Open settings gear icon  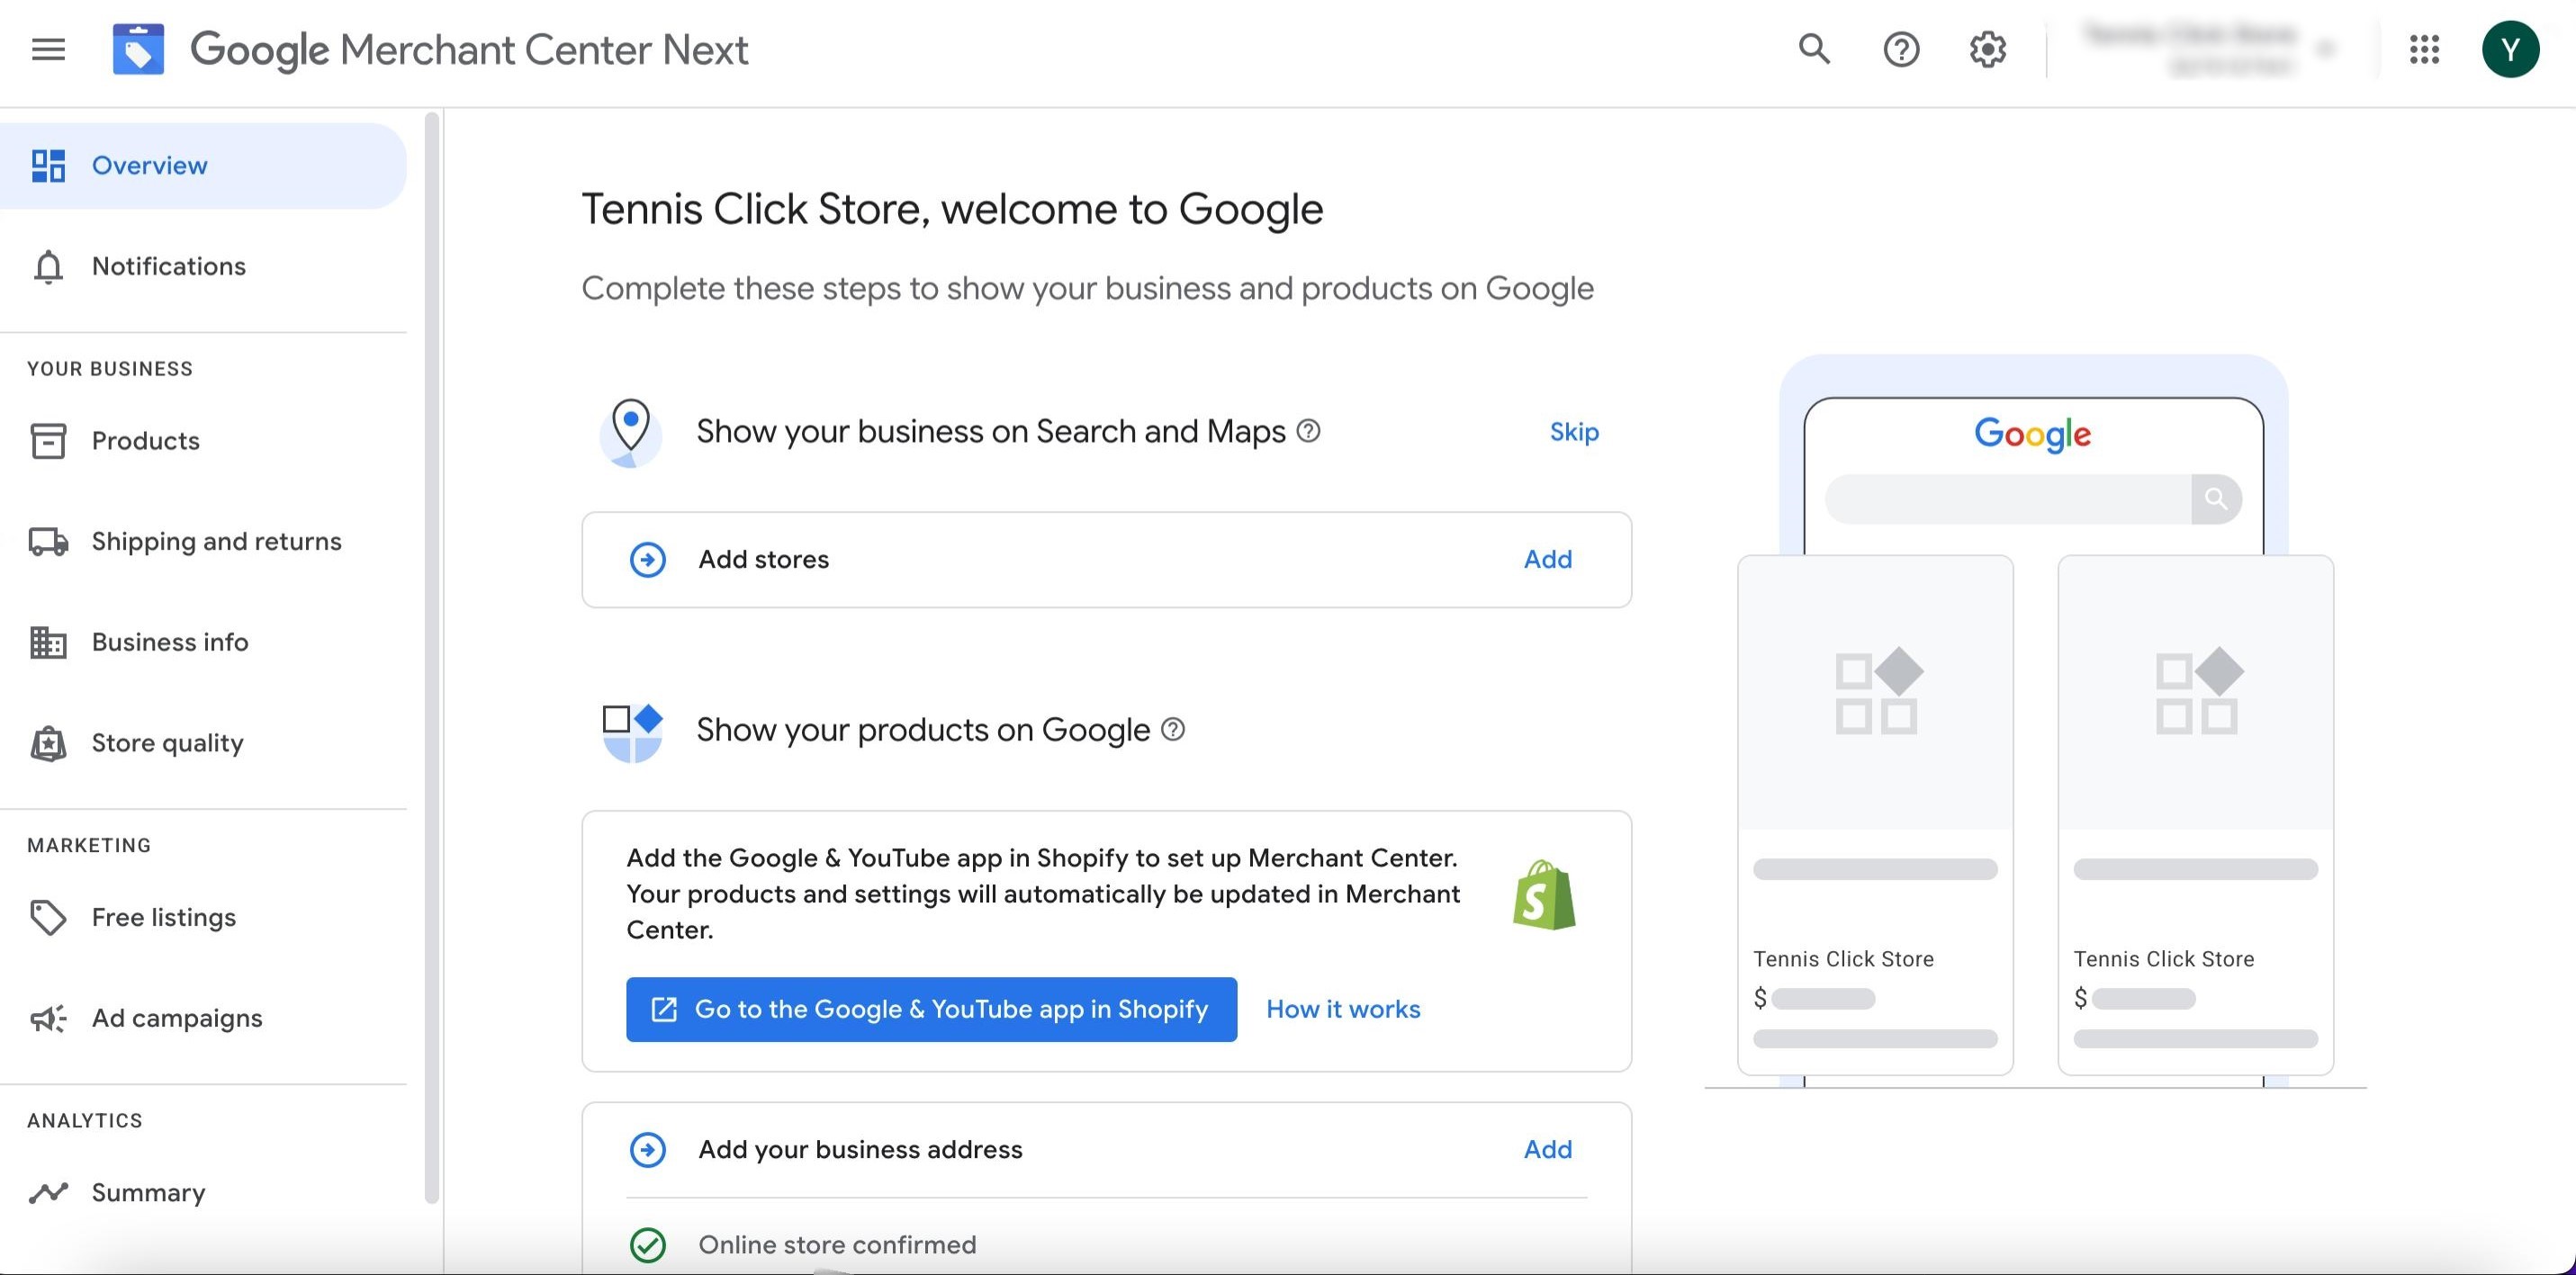(x=1988, y=49)
